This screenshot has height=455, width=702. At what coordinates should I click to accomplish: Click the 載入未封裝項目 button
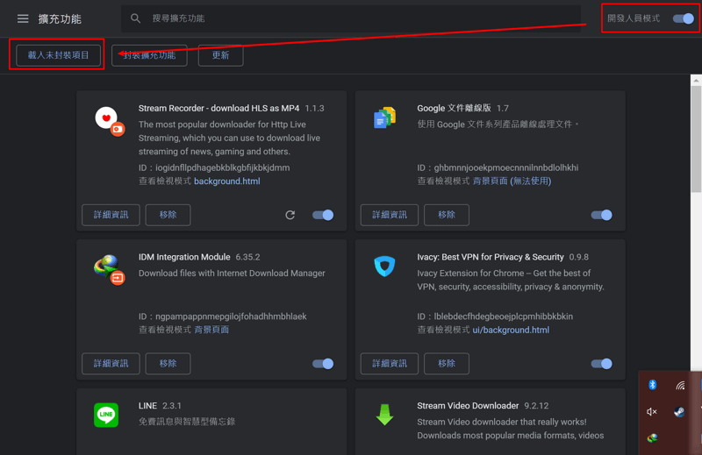(x=58, y=55)
